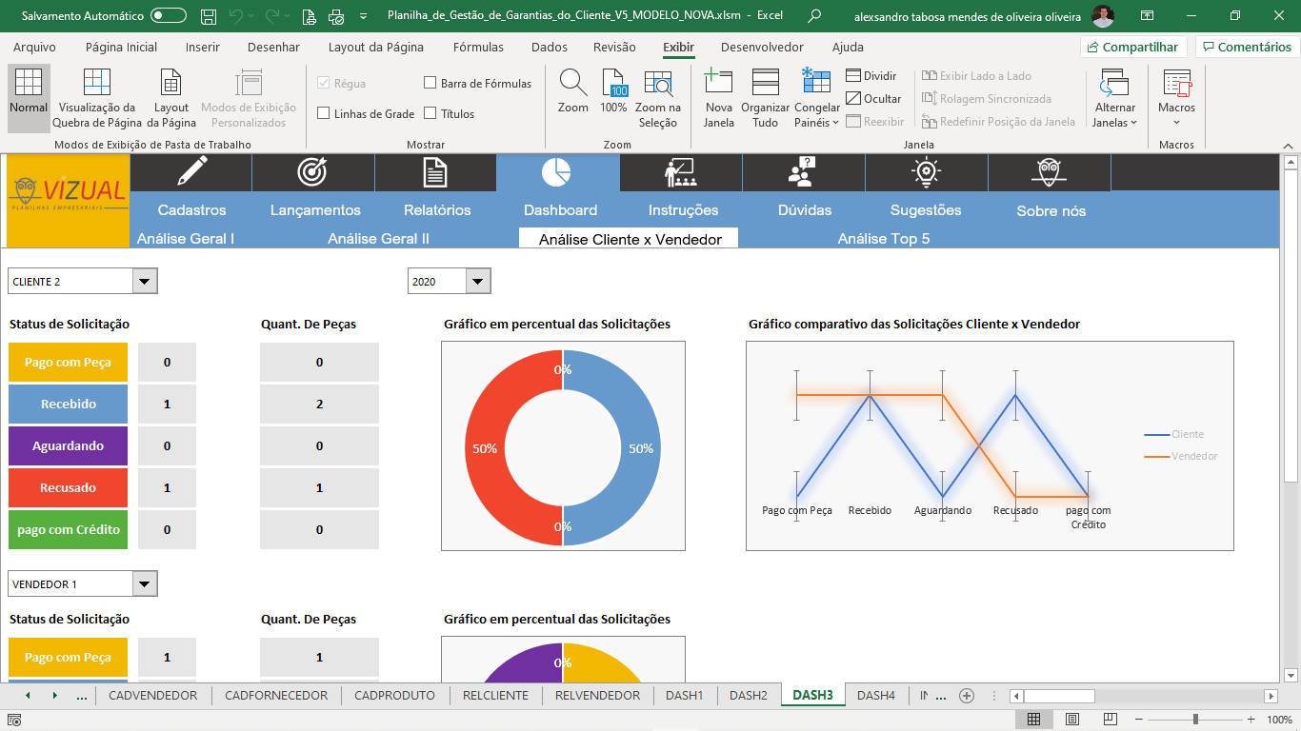Go to Análise Top 5 page
Viewport: 1301px width, 731px height.
(884, 238)
